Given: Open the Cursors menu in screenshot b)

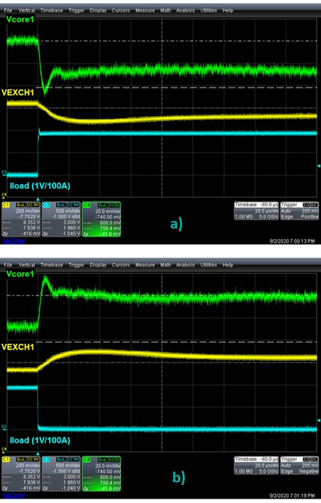Looking at the screenshot, I should [121, 265].
